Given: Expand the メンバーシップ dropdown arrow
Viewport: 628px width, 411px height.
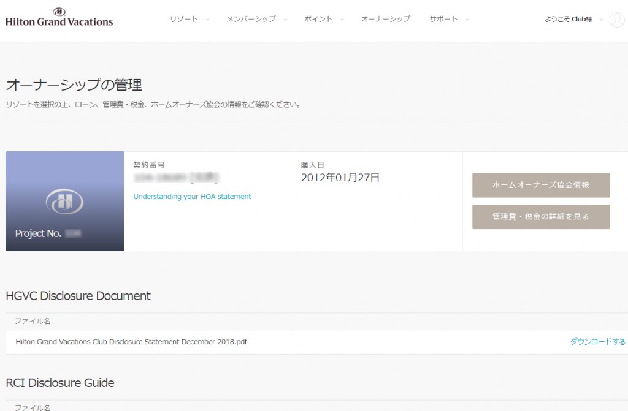Looking at the screenshot, I should [x=286, y=20].
